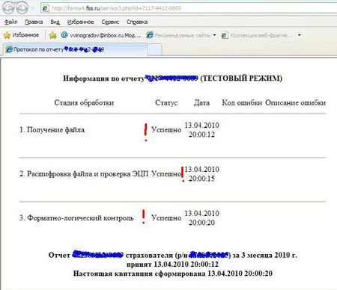Open the Сервис menu

110,22
